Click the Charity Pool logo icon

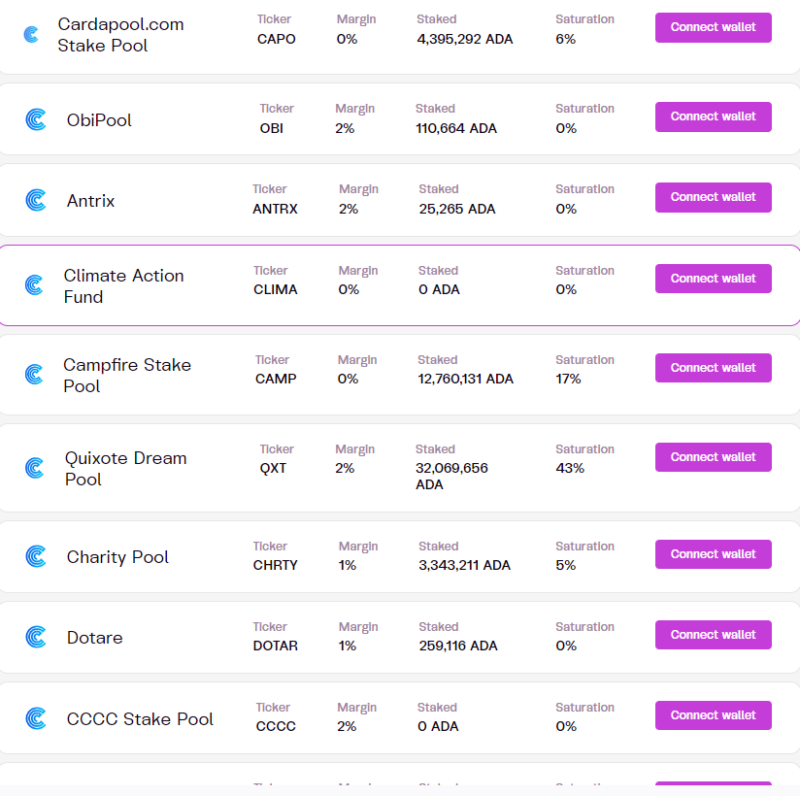click(x=35, y=556)
